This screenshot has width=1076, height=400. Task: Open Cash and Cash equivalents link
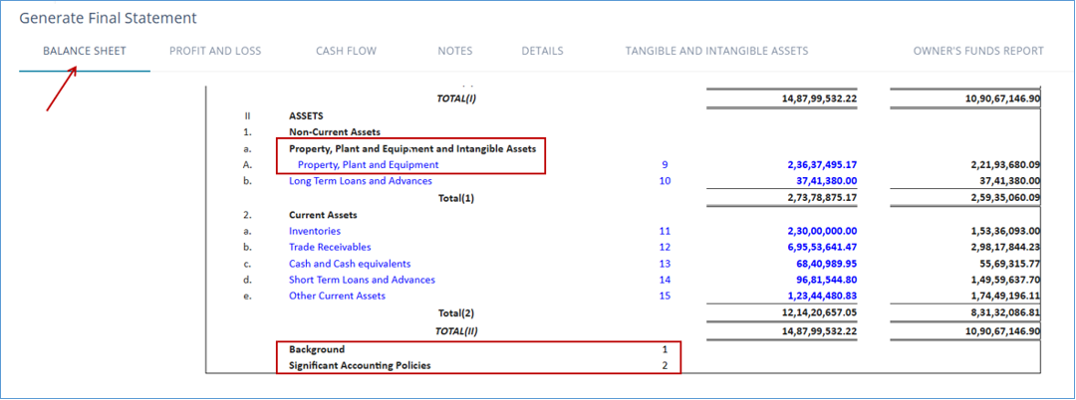pyautogui.click(x=350, y=264)
